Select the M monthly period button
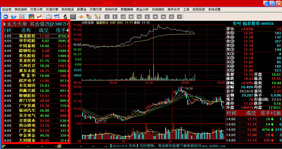Viewport: 282px width, 149px height. 163,17
